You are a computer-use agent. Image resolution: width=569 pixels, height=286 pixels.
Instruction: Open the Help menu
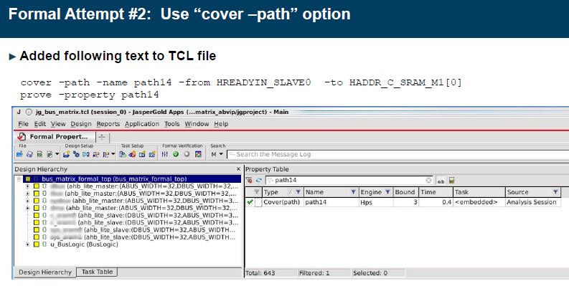coord(221,124)
